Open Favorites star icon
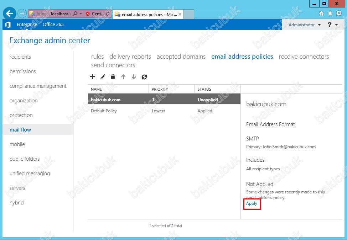 [330, 14]
